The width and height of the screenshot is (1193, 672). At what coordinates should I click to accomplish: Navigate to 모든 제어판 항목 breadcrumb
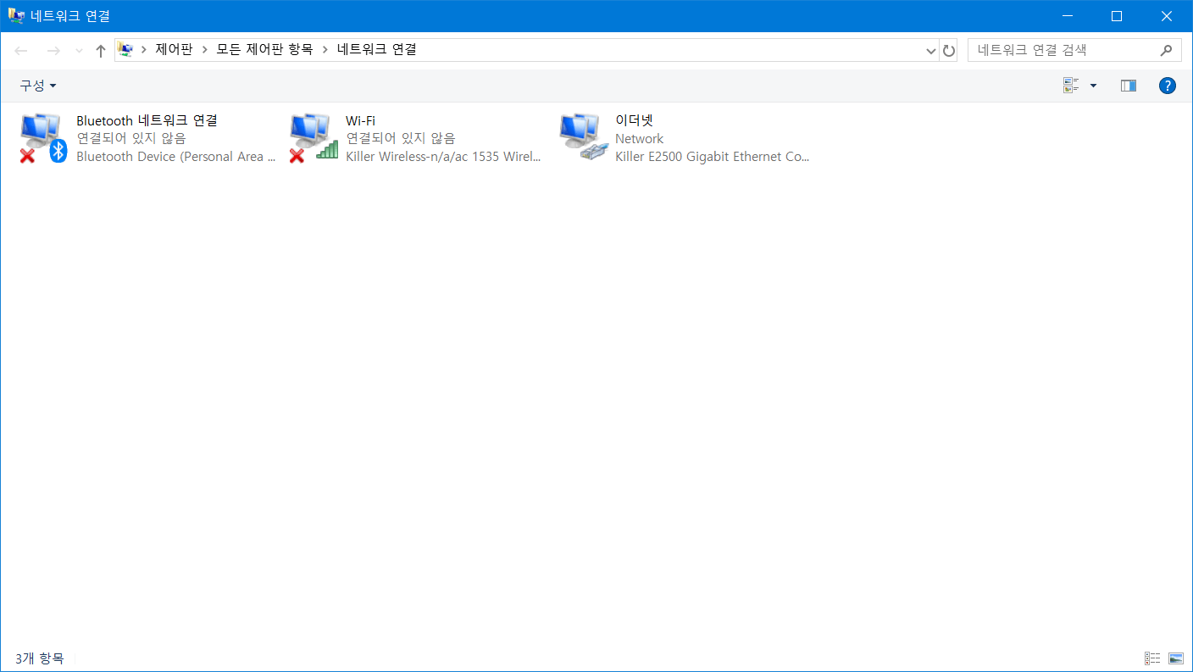[x=264, y=50]
